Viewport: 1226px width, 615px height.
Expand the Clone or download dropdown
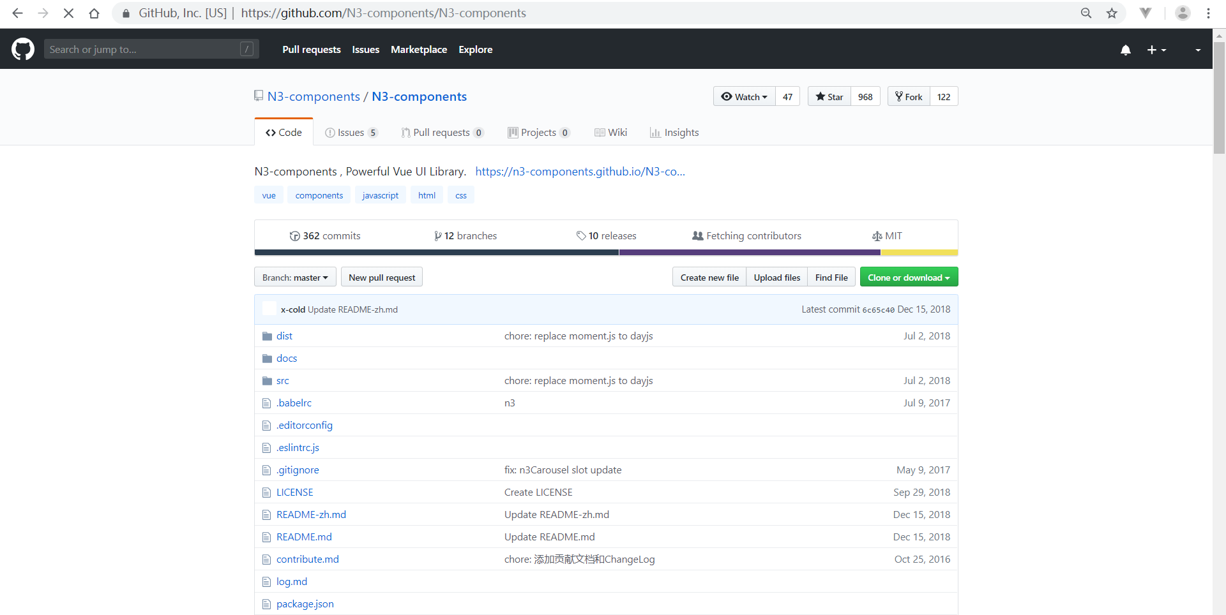[x=909, y=277]
